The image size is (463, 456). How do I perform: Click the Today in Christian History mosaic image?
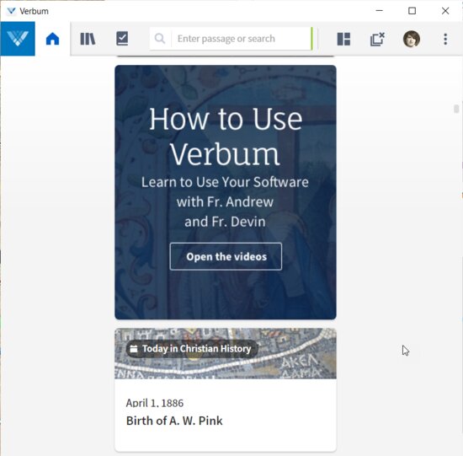click(226, 353)
